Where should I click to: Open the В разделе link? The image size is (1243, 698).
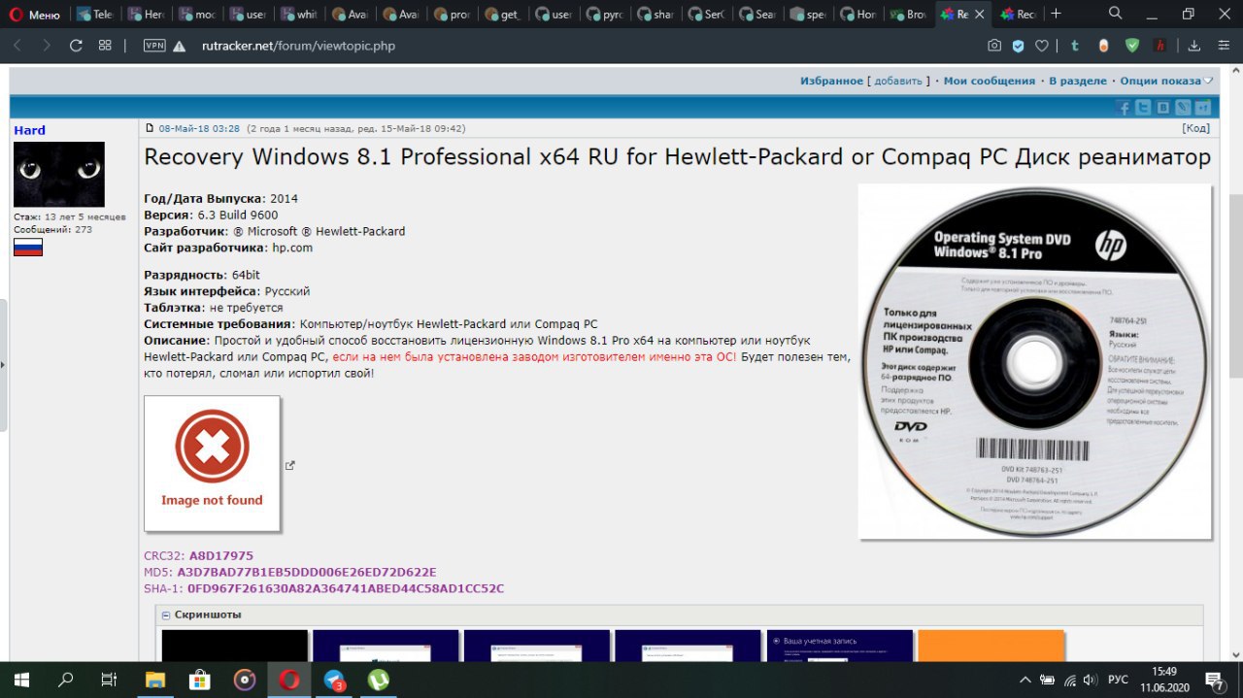[1077, 81]
